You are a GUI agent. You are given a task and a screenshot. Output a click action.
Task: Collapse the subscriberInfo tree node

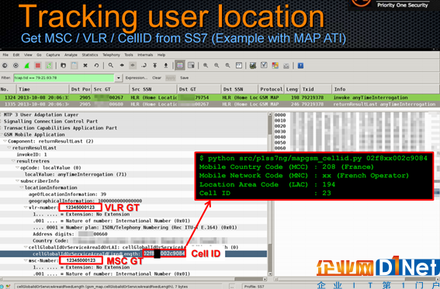coord(17,181)
